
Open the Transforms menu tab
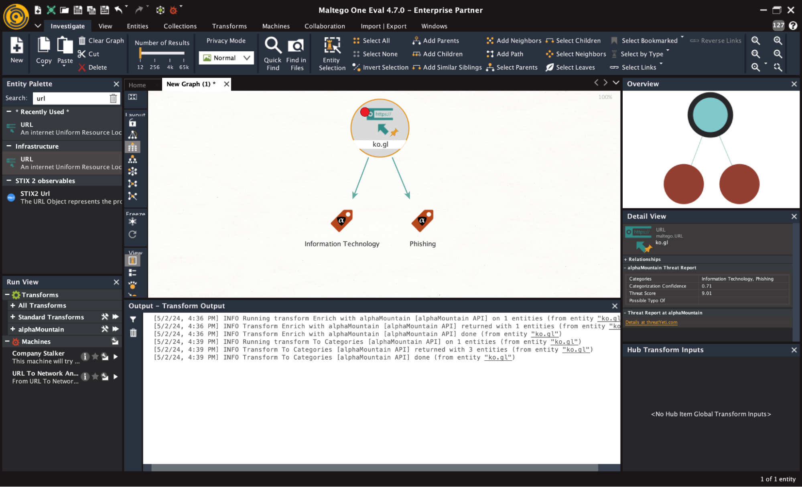[229, 26]
